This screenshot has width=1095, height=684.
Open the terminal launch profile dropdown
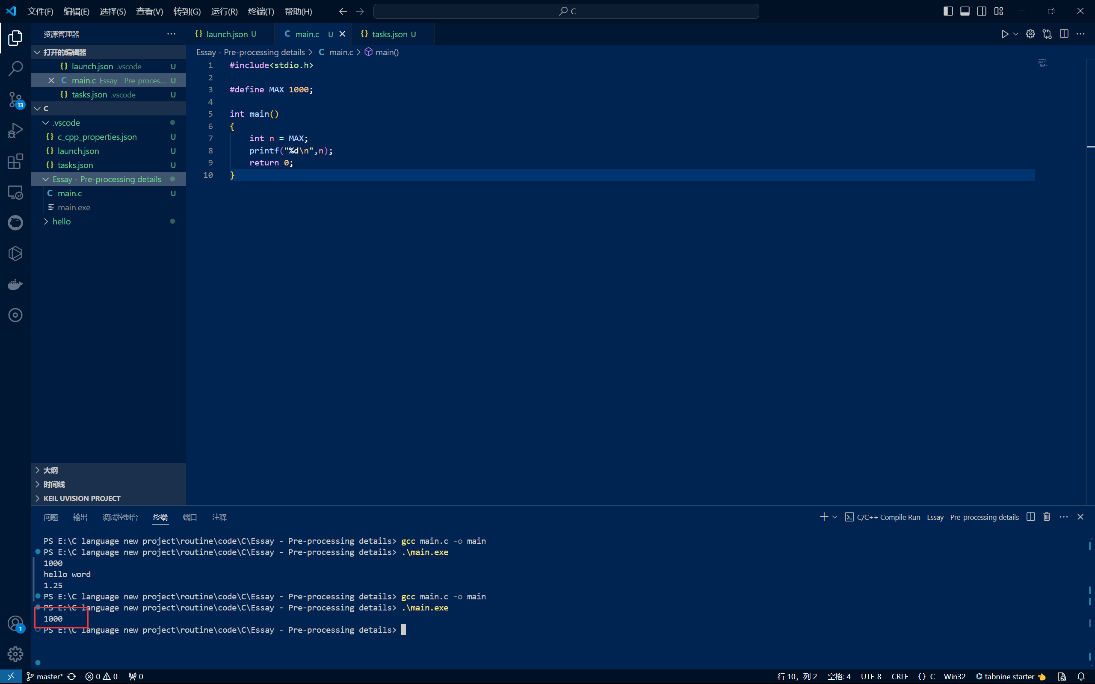tap(835, 516)
